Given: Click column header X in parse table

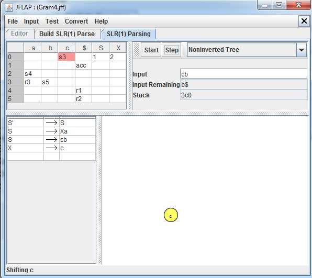Looking at the screenshot, I should 118,48.
